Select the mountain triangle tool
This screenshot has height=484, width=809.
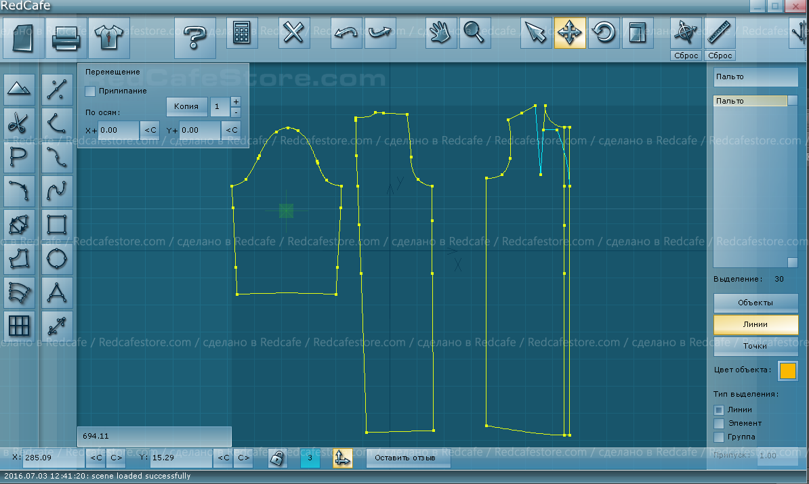19,89
